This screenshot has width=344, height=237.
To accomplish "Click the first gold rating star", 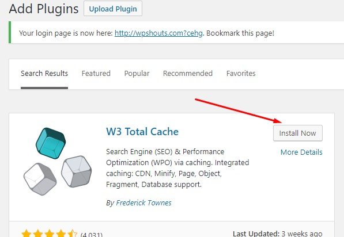I will pos(27,234).
